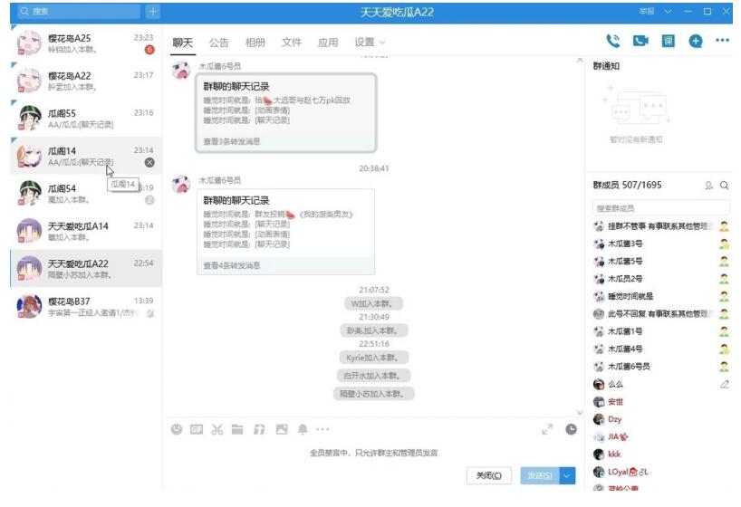Start a voice call in the group
The height and width of the screenshot is (507, 741).
coord(613,41)
